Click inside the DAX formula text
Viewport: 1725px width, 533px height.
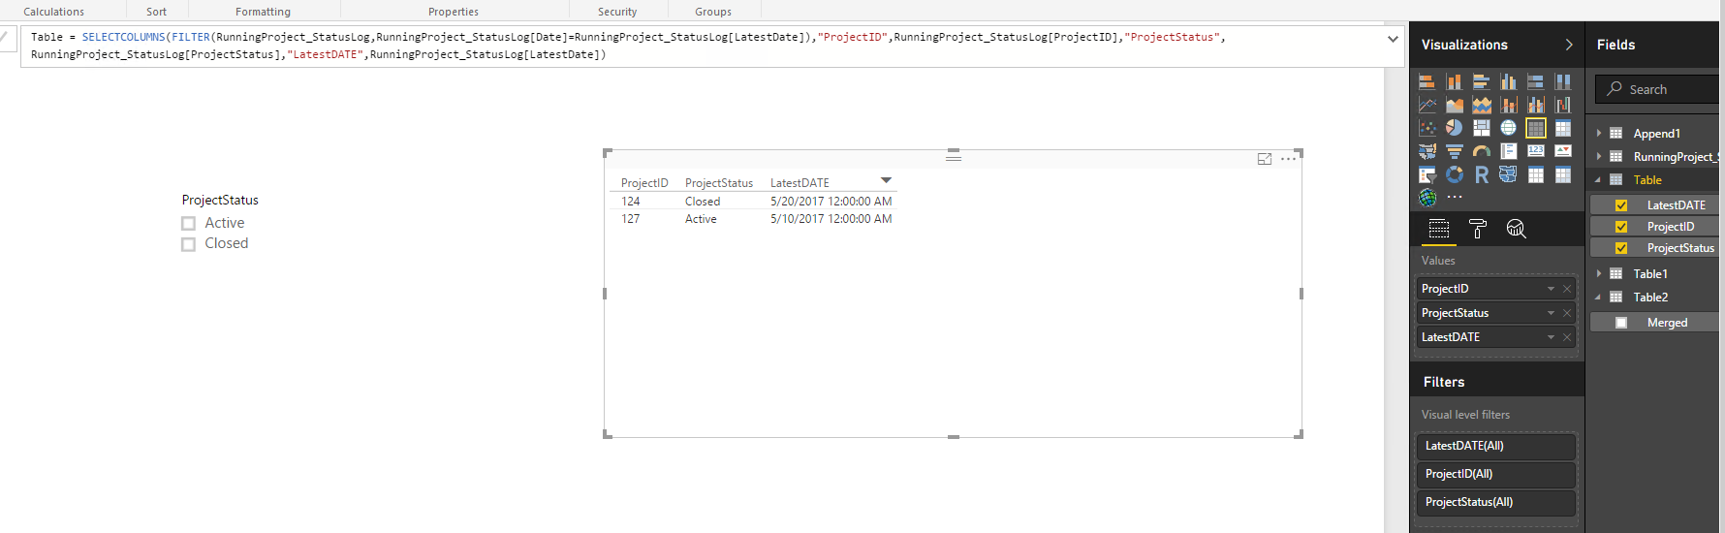(x=628, y=46)
